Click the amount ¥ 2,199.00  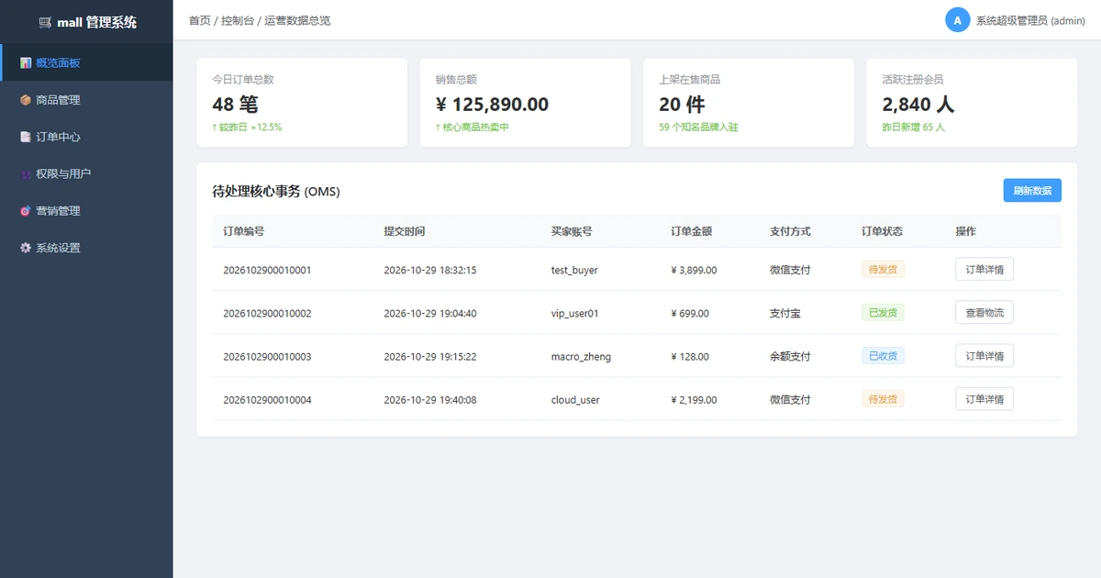tap(694, 400)
